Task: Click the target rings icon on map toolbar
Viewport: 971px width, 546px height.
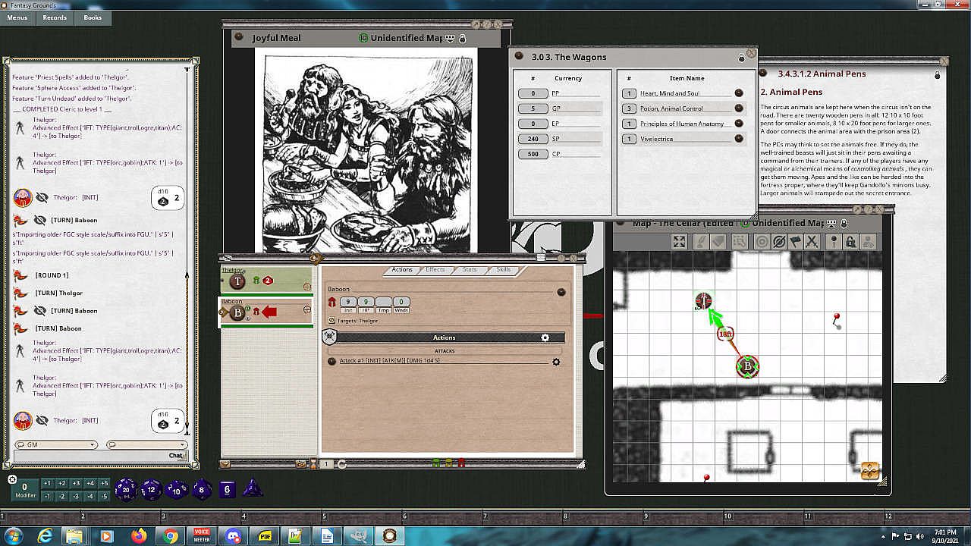Action: (x=762, y=242)
